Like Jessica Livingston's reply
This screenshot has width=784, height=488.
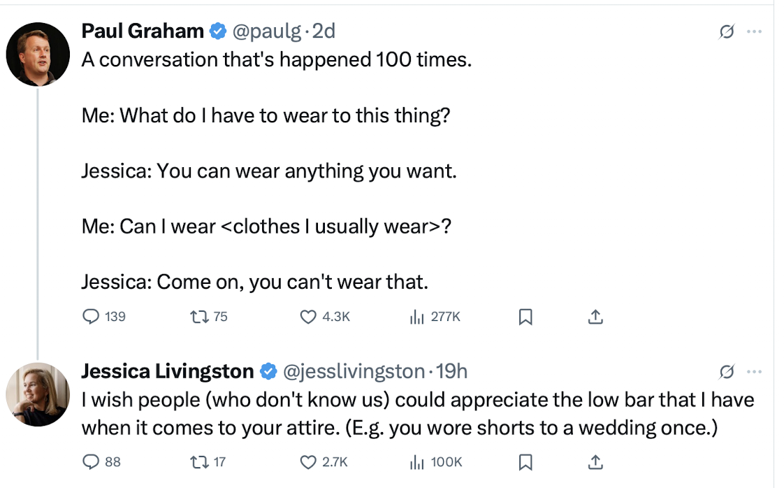point(308,461)
